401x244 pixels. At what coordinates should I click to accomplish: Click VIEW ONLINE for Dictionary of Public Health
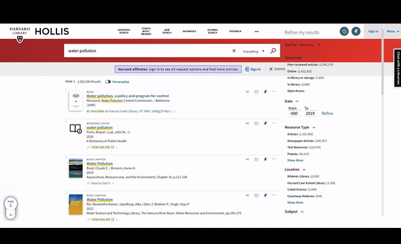point(101,147)
